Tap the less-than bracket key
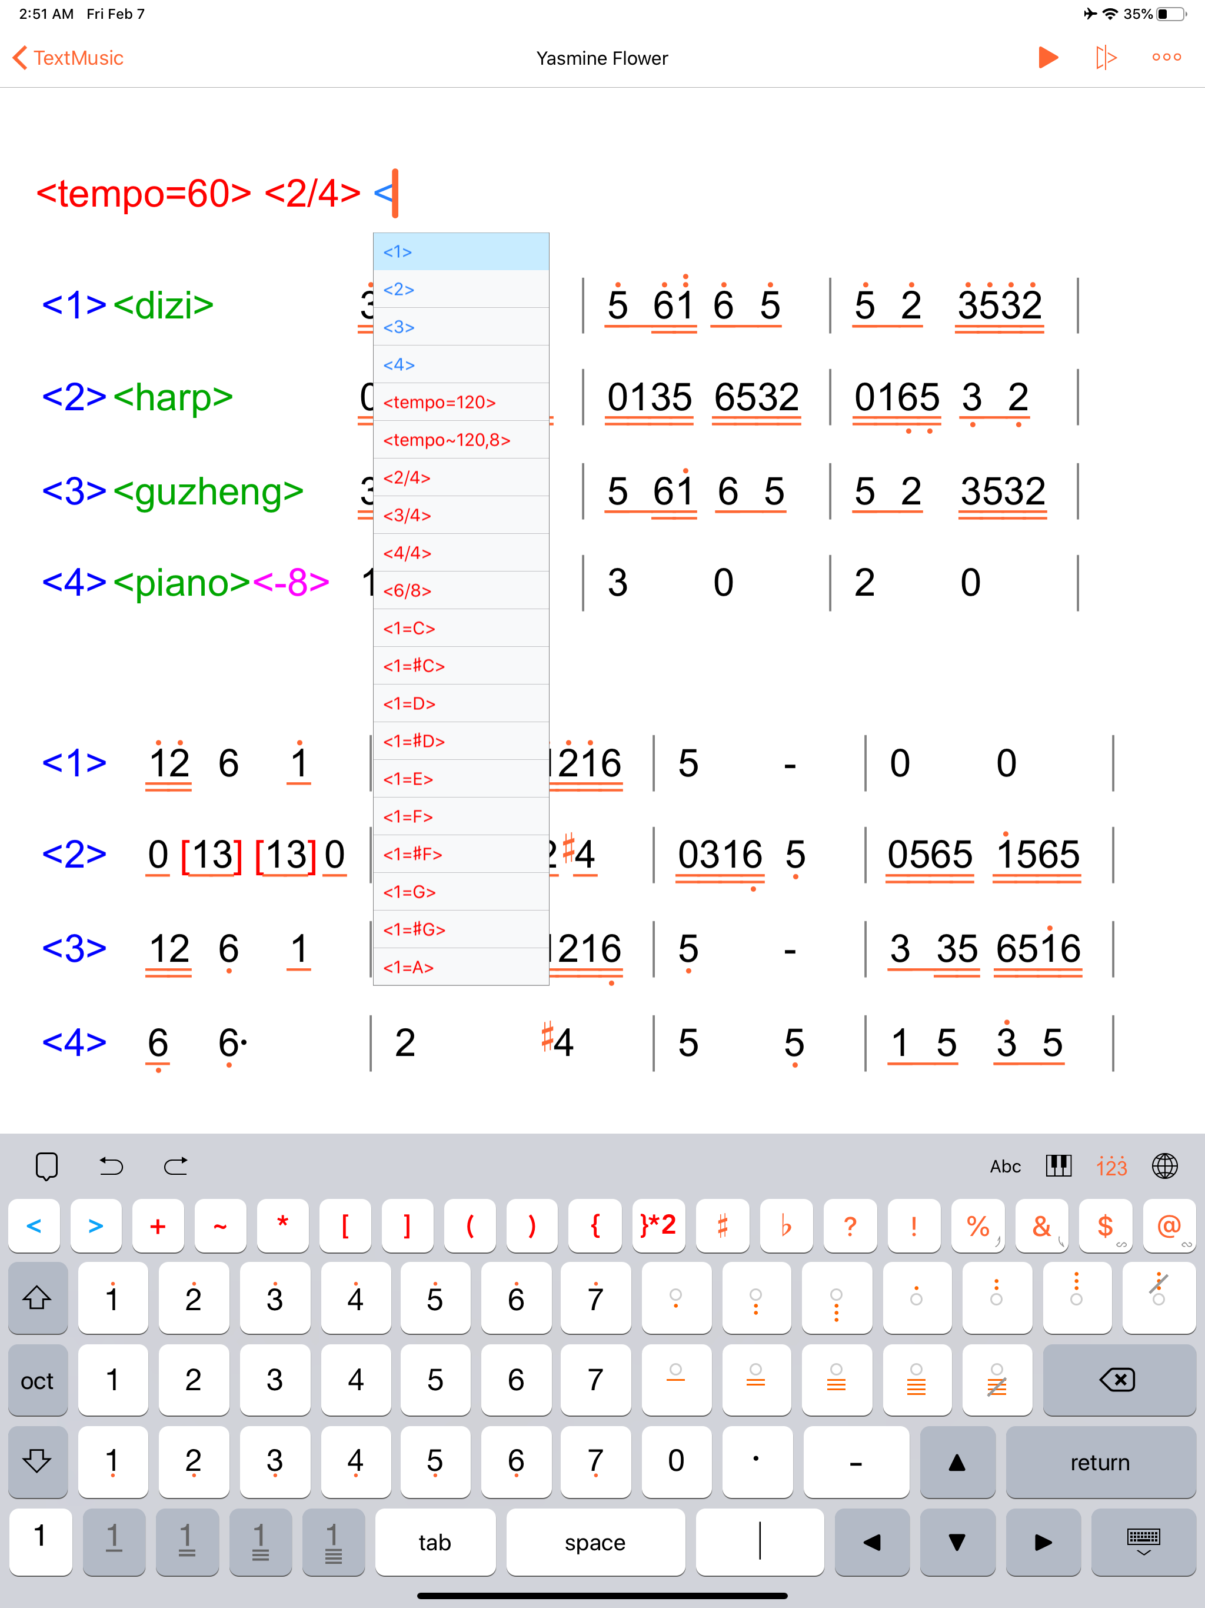 34,1227
